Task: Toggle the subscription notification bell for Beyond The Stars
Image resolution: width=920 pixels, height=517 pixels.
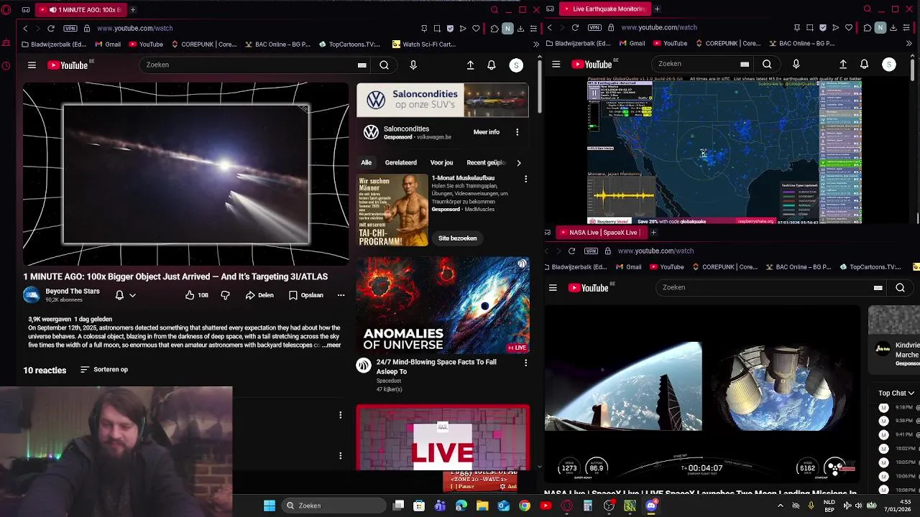Action: 124,295
